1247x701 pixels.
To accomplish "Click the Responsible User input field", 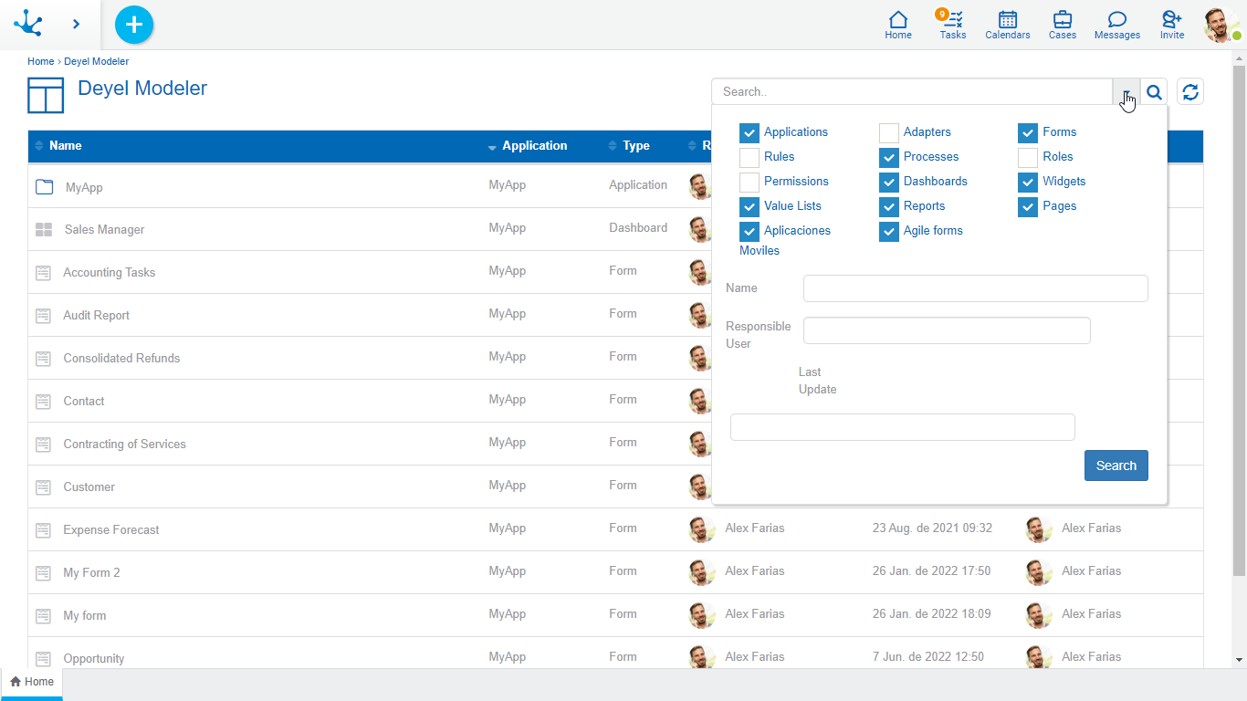I will pos(947,330).
